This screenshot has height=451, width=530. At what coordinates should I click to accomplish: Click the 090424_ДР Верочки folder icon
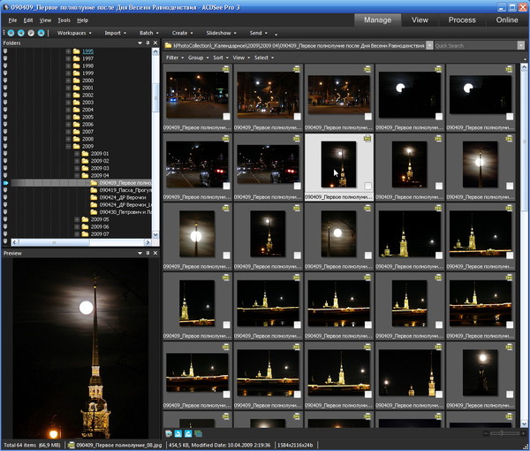(94, 197)
